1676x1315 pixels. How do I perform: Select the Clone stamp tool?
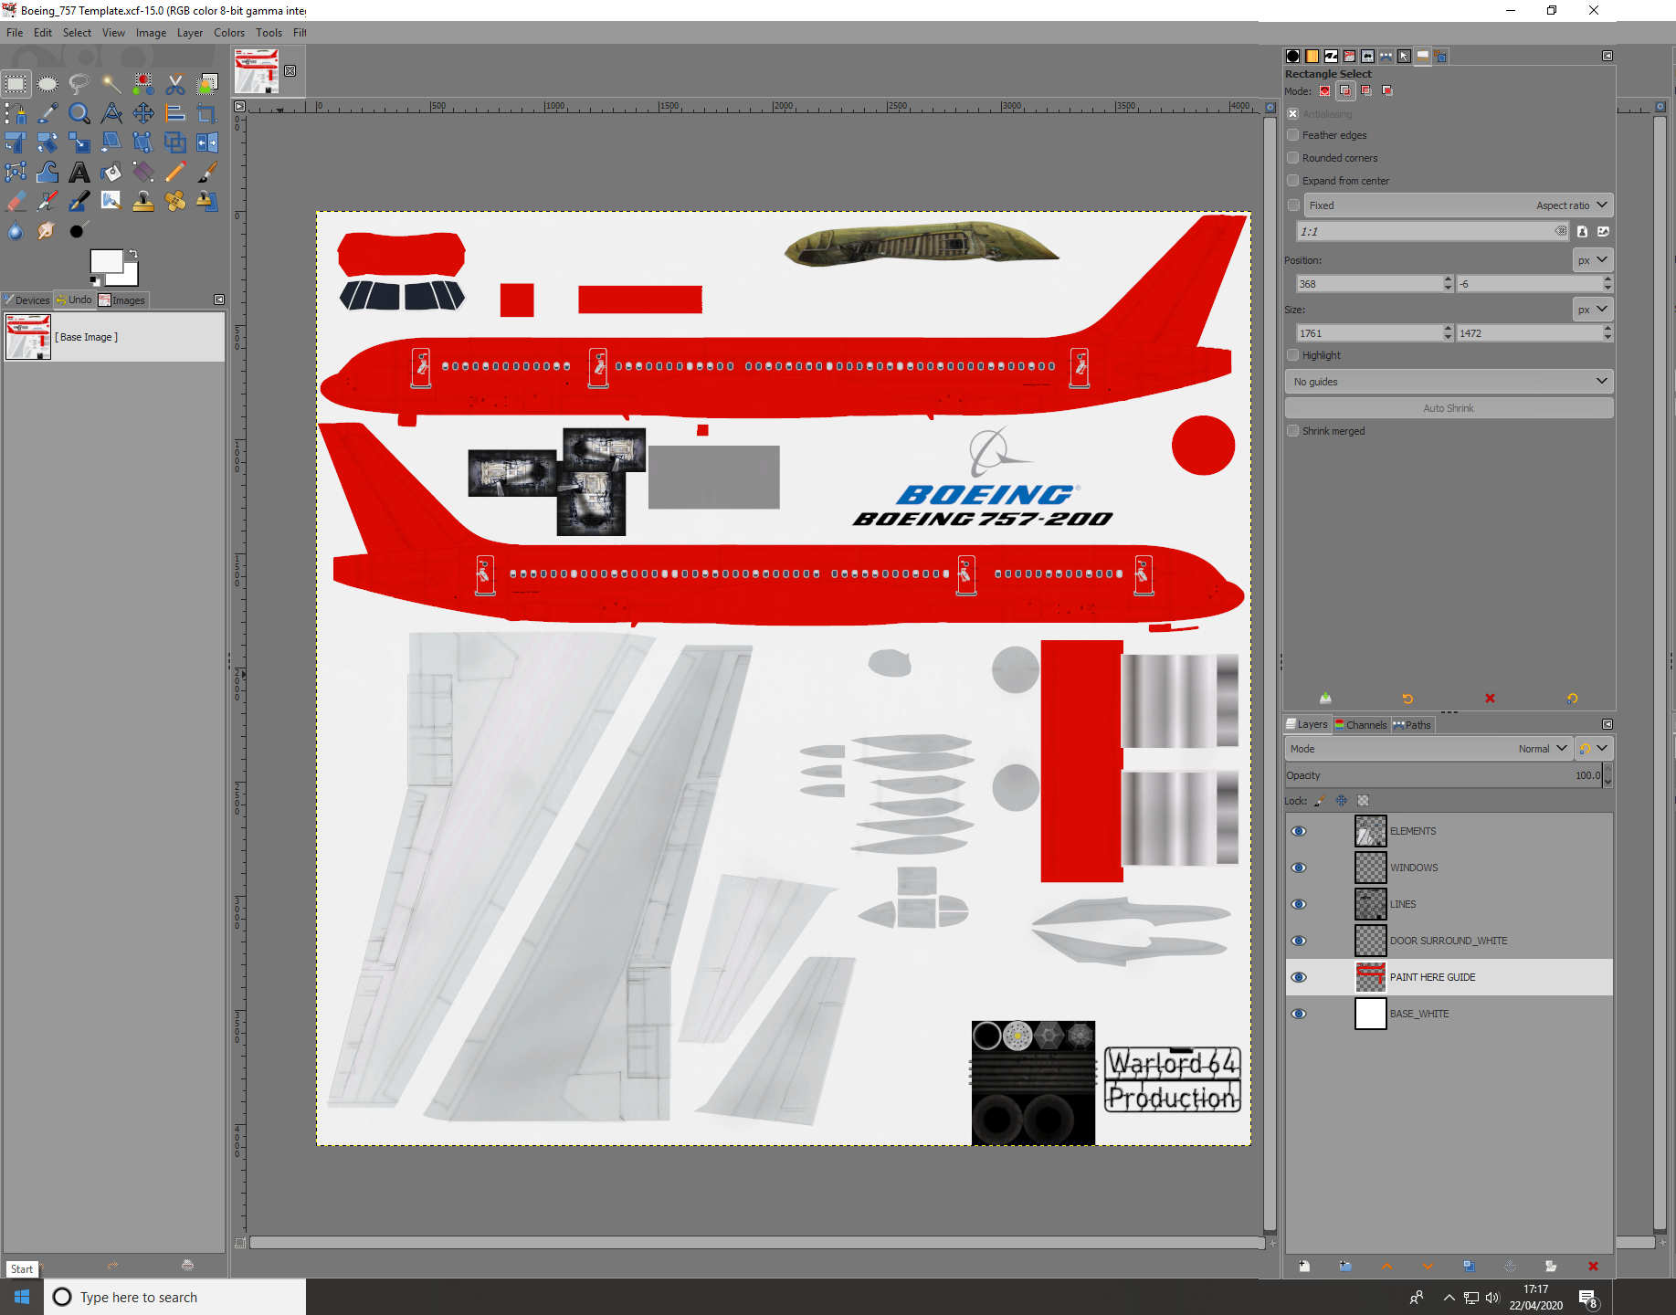point(143,202)
